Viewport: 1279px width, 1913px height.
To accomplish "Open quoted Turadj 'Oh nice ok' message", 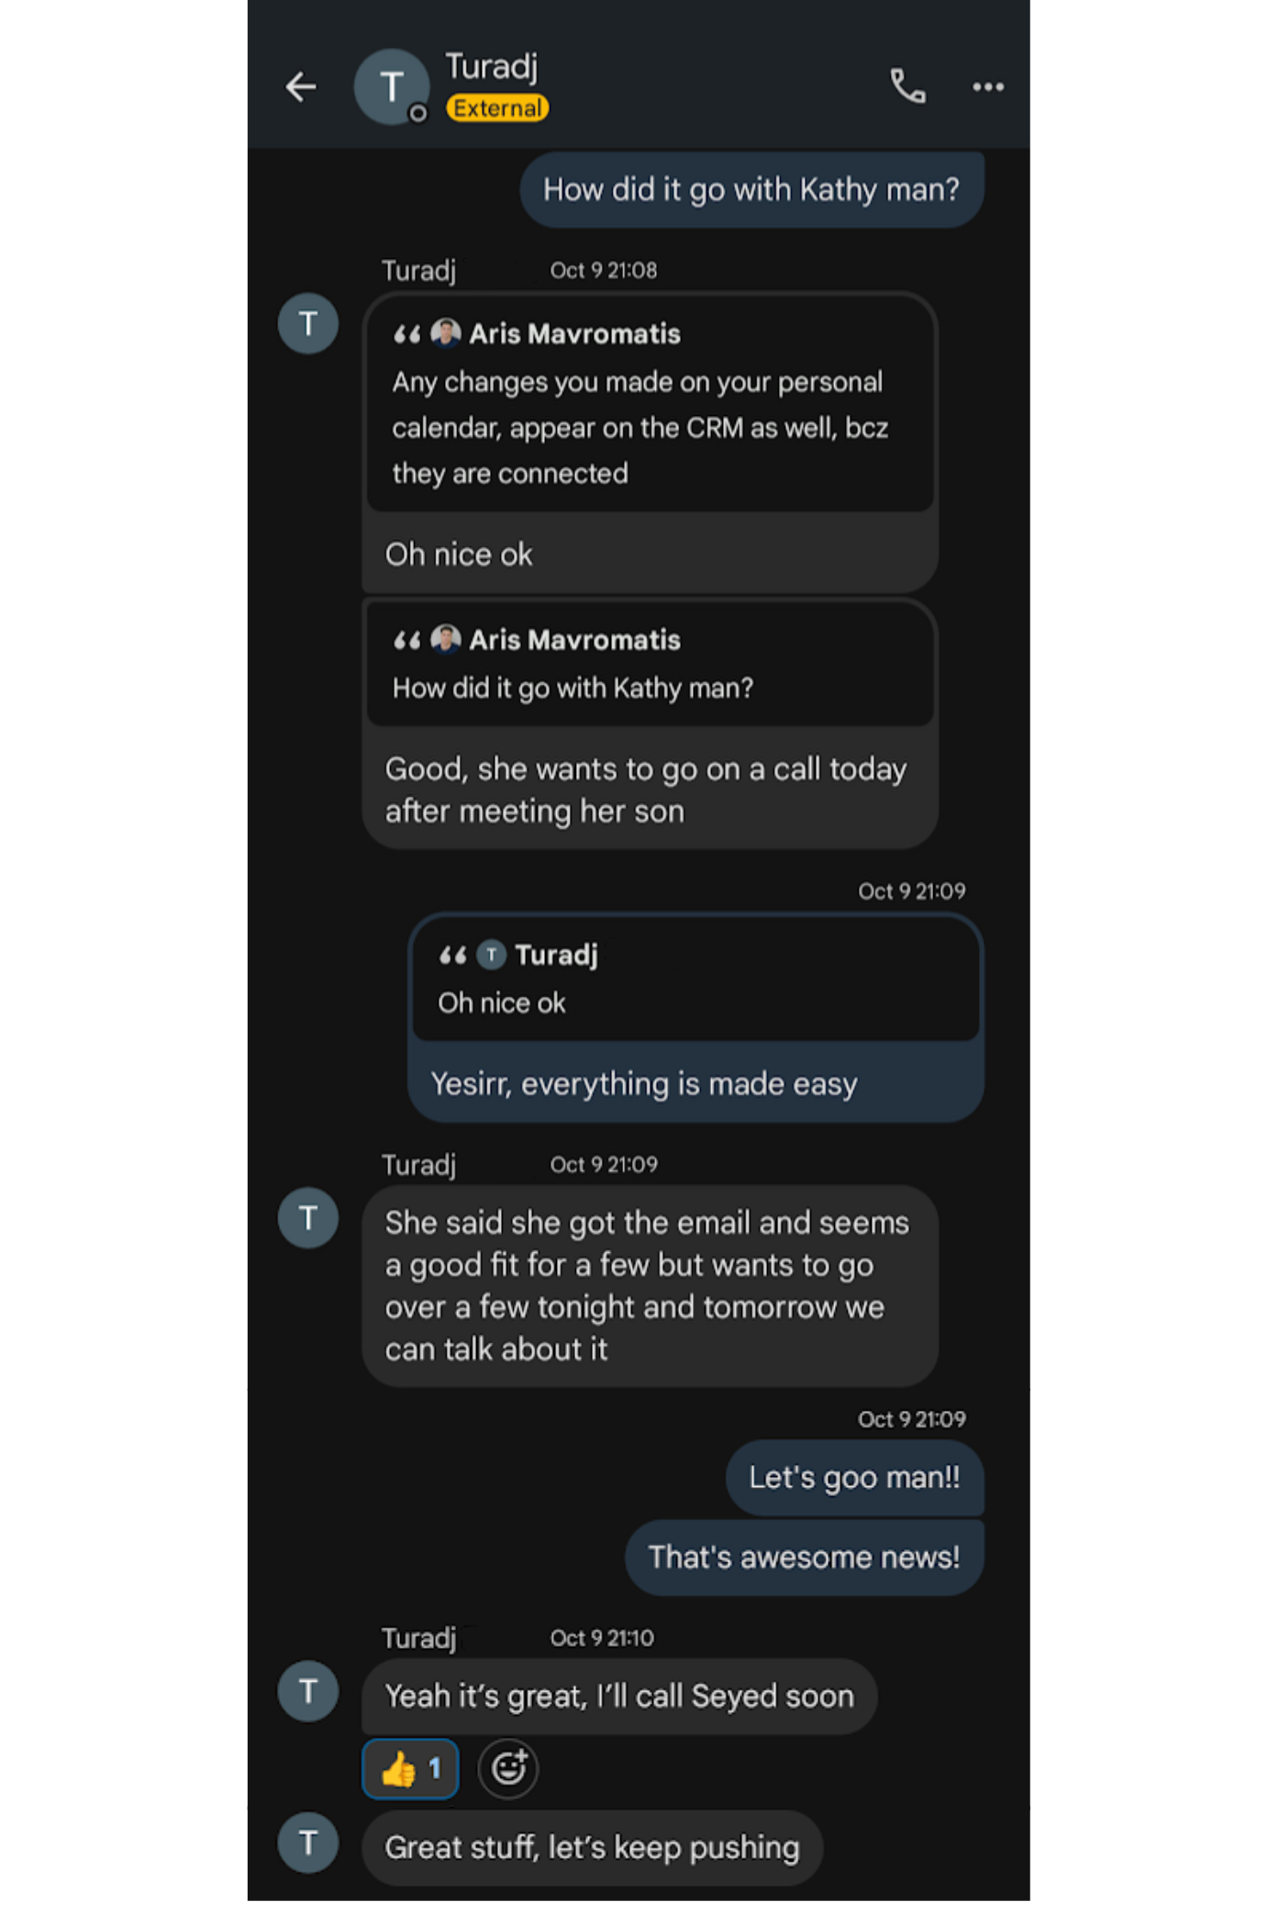I will click(x=695, y=979).
